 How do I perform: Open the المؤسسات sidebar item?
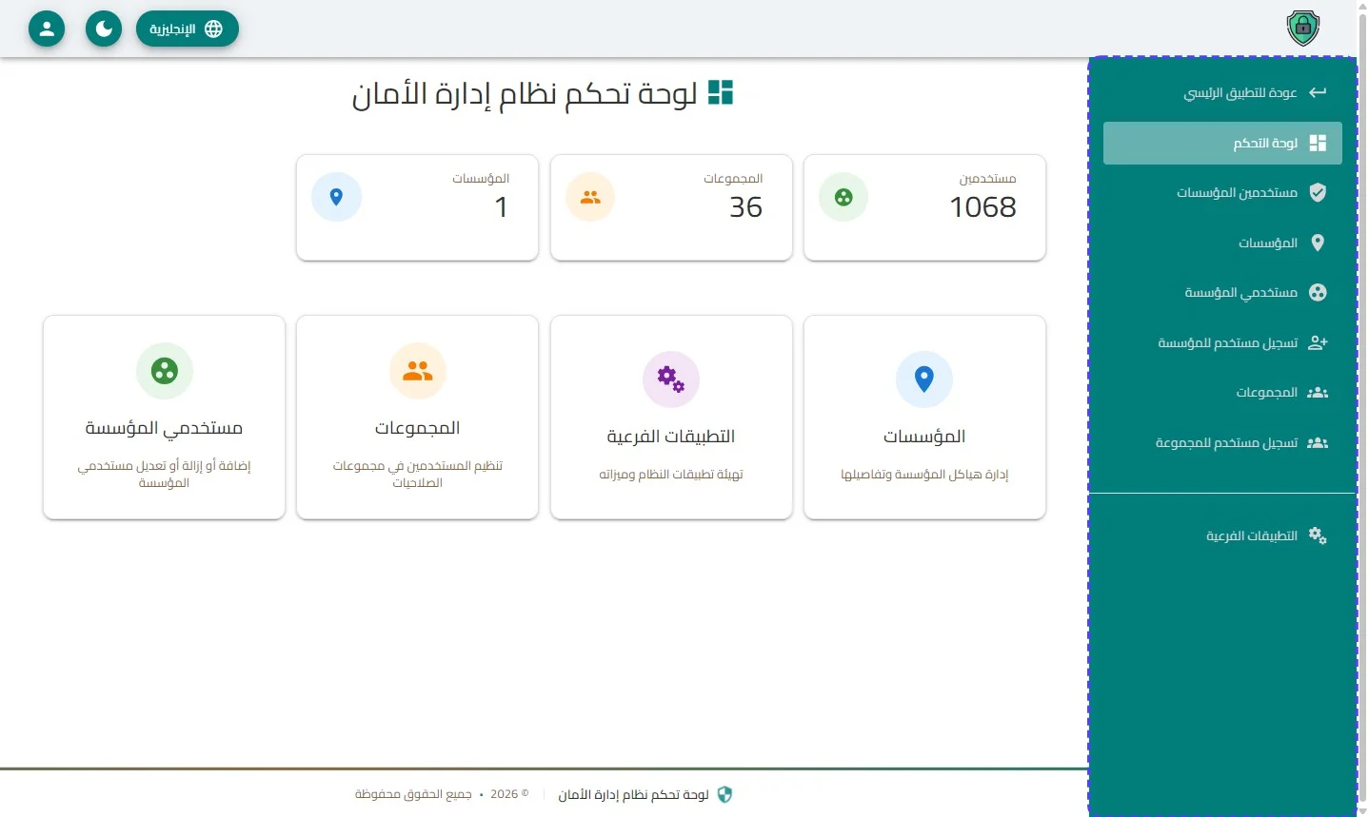(x=1222, y=243)
